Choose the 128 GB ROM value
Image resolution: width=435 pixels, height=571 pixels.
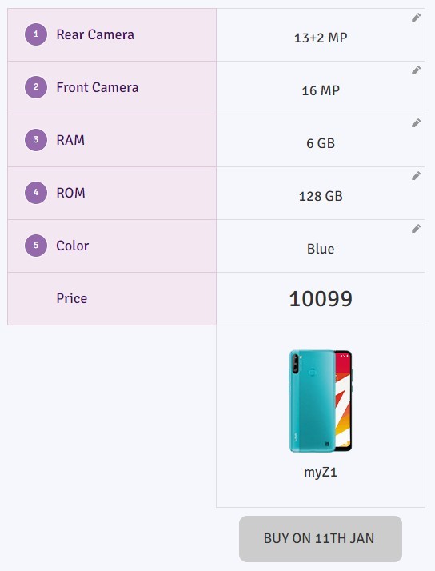[321, 196]
